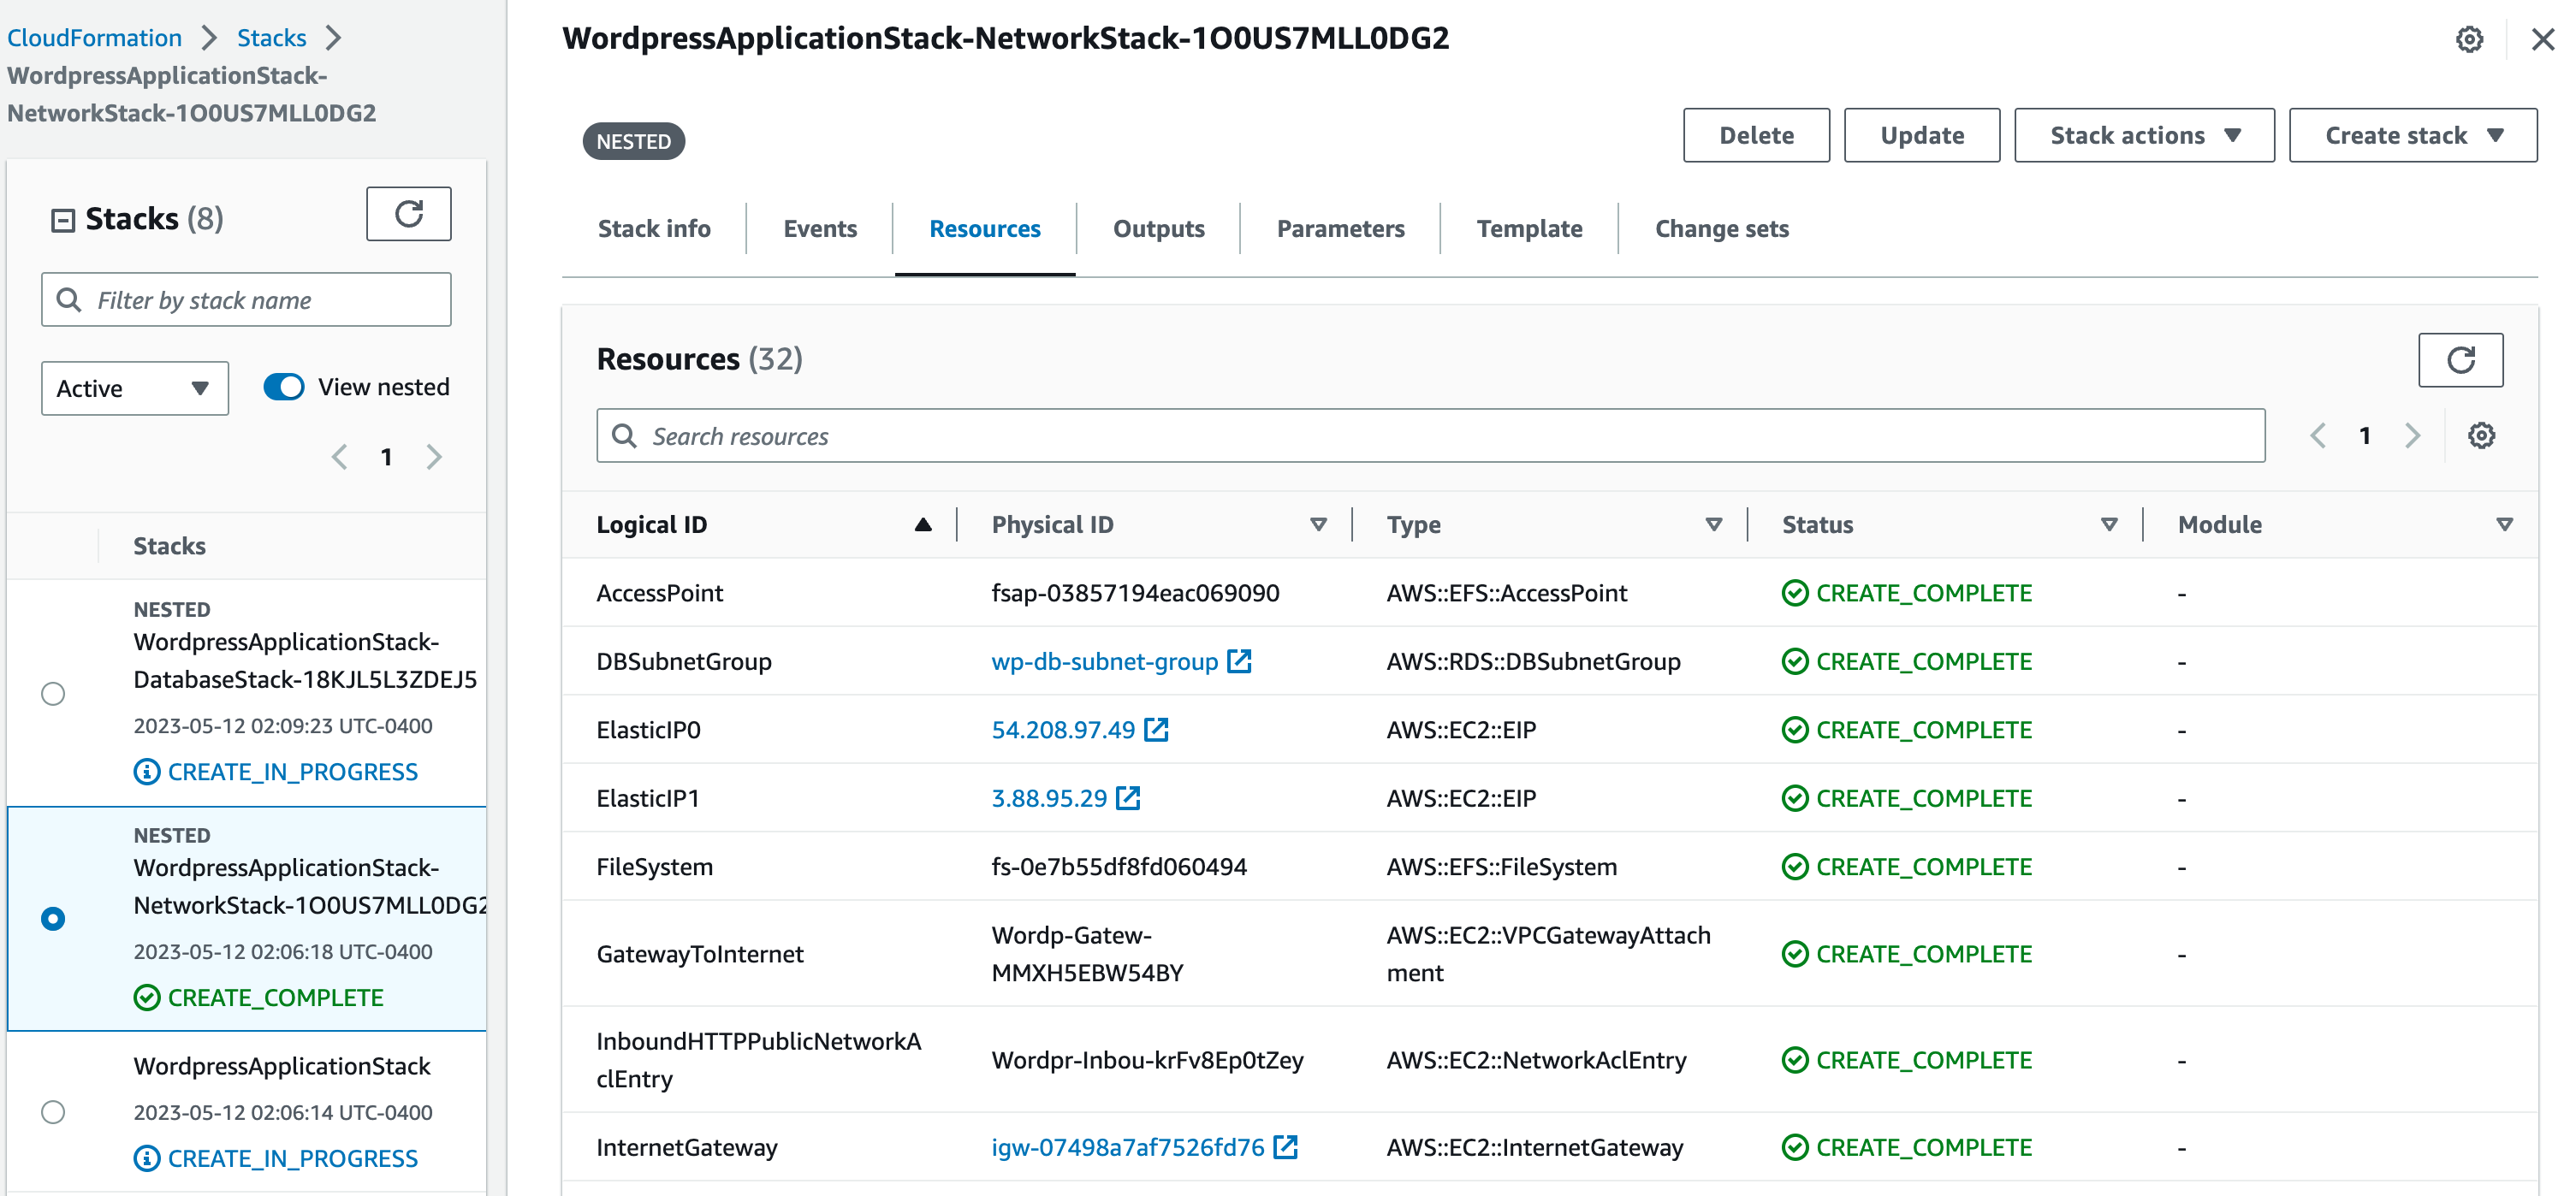Screen dimensions: 2576x1196
Task: Select the DatabaseStack radio button
Action: pyautogui.click(x=53, y=694)
